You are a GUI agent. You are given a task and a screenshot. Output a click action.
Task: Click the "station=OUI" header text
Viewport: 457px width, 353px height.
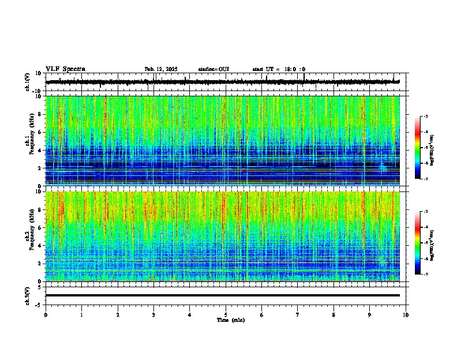[x=213, y=69]
